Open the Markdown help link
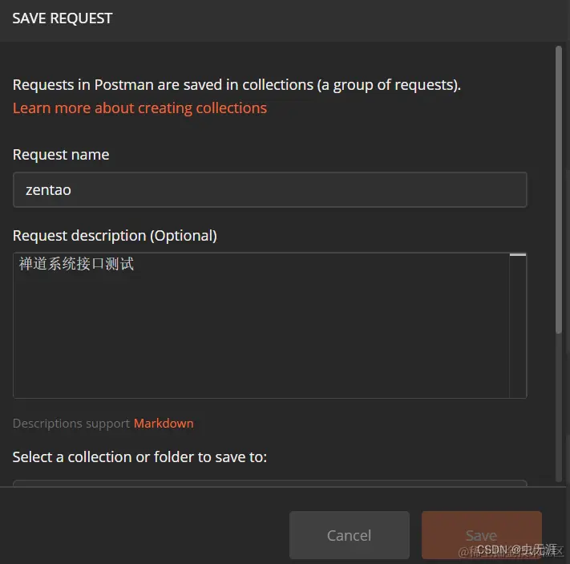 164,423
